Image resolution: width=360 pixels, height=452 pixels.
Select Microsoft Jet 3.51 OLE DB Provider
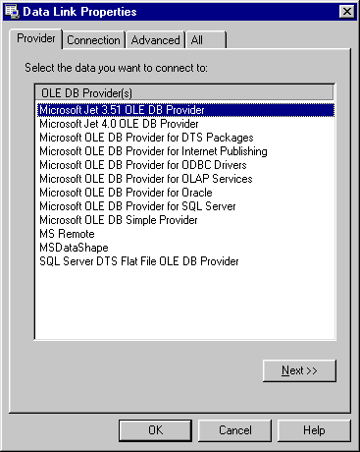pyautogui.click(x=185, y=110)
